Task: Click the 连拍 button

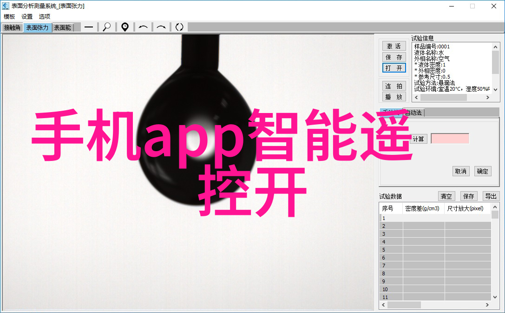Action: pos(394,86)
